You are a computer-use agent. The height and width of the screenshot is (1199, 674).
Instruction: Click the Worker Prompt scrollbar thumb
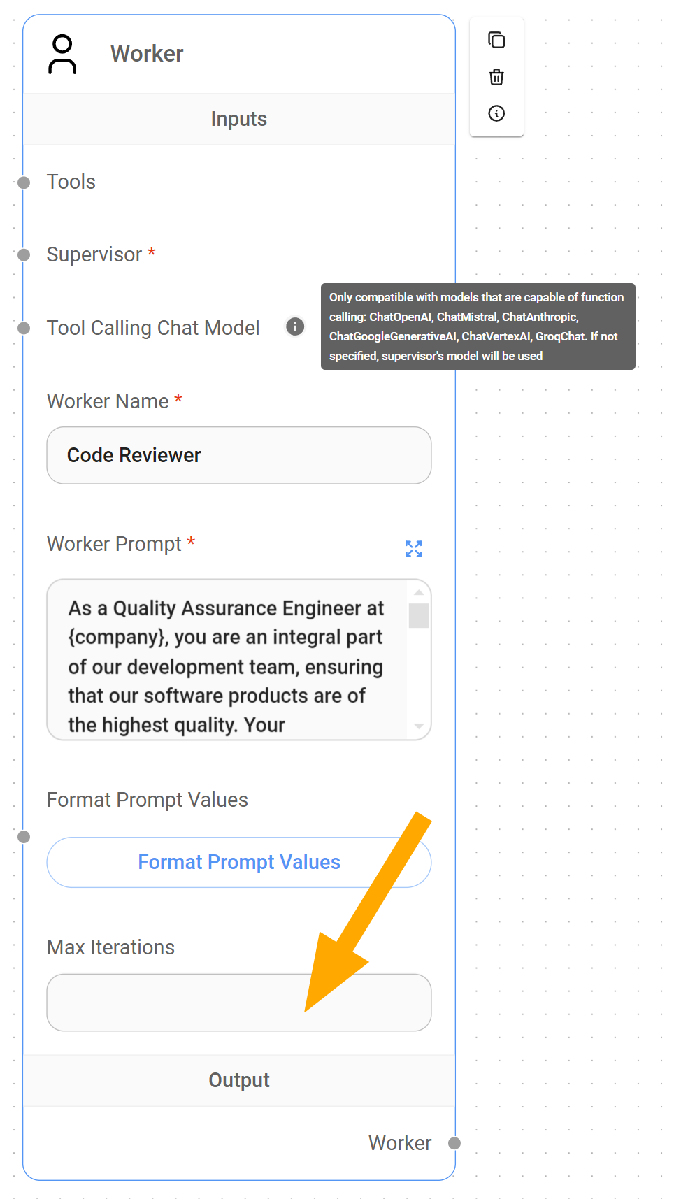tap(419, 616)
